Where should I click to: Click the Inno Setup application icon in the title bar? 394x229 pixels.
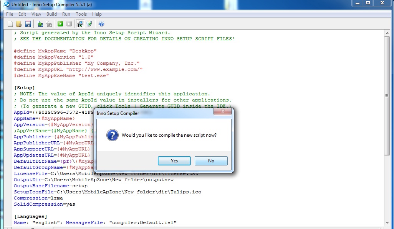(x=6, y=4)
